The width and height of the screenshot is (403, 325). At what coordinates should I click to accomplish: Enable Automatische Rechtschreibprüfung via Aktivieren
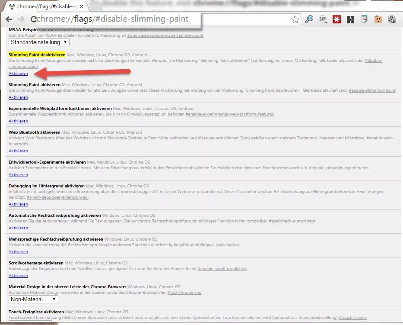tap(18, 228)
